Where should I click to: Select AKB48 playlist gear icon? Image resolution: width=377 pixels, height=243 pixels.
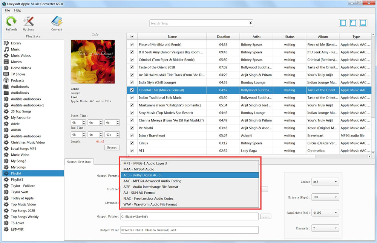pyautogui.click(x=6, y=130)
